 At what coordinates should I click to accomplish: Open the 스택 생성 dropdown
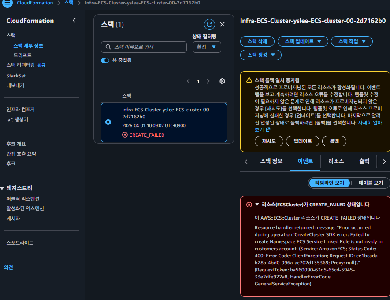(261, 55)
